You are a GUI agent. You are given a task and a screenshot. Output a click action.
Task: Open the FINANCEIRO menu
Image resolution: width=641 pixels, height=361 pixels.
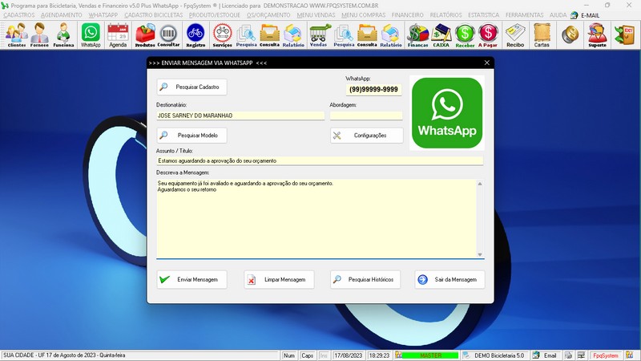click(x=408, y=14)
